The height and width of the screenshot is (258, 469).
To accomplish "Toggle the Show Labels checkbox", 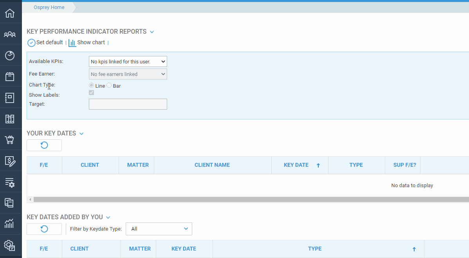I will (x=92, y=93).
